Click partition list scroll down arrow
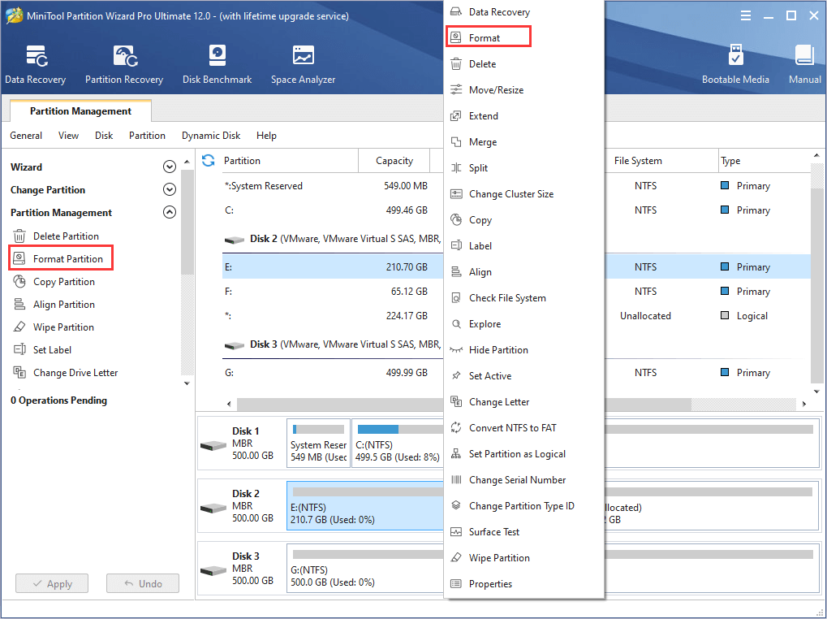 tap(816, 392)
